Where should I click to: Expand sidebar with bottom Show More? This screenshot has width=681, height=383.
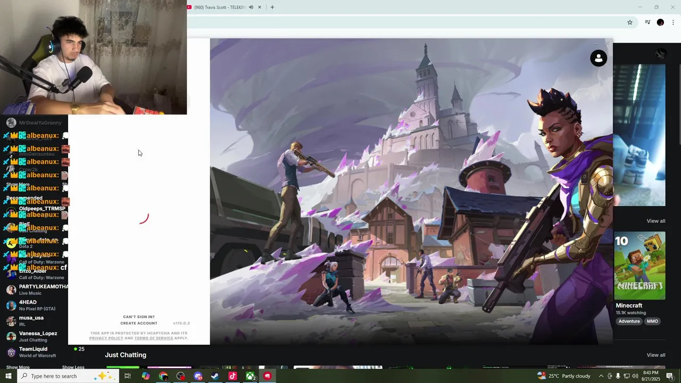18,367
